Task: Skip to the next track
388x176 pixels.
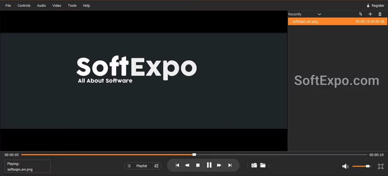Action: 230,165
